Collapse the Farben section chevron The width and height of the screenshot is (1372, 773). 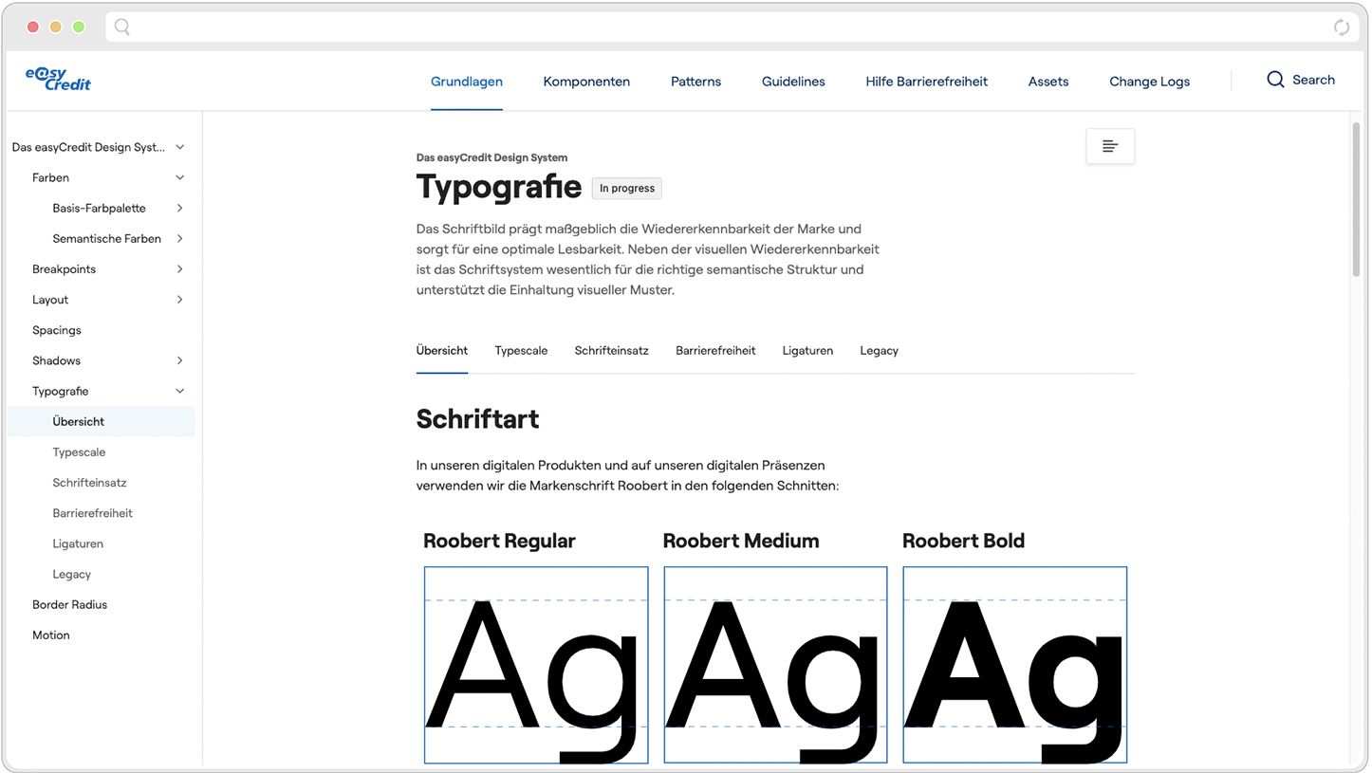point(179,177)
